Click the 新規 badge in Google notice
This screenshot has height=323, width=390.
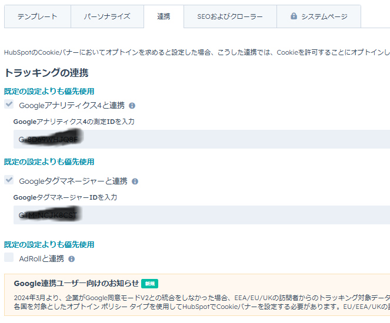[150, 284]
